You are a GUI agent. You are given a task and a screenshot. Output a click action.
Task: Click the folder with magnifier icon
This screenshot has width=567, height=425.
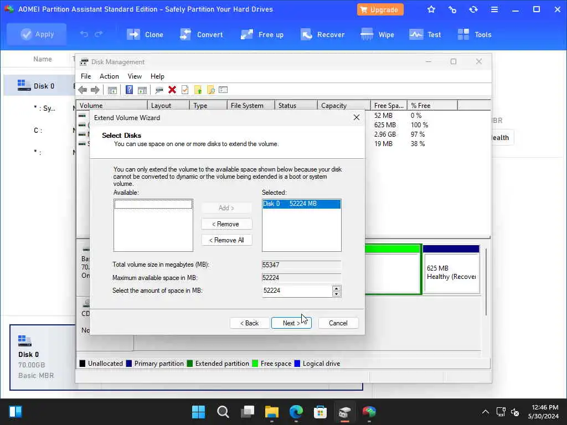[210, 90]
